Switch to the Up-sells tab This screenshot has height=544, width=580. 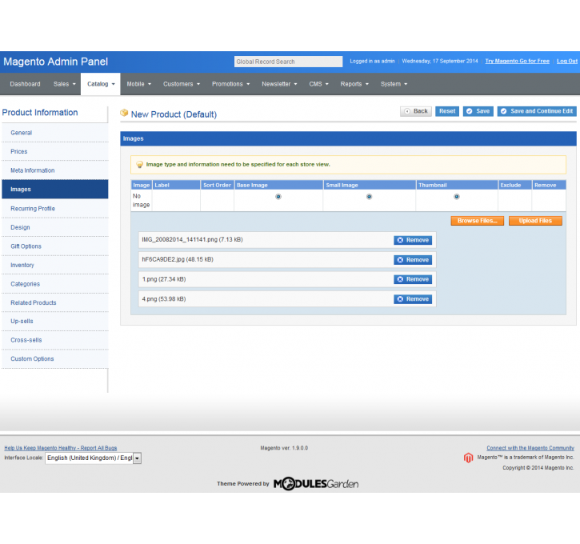pos(55,322)
